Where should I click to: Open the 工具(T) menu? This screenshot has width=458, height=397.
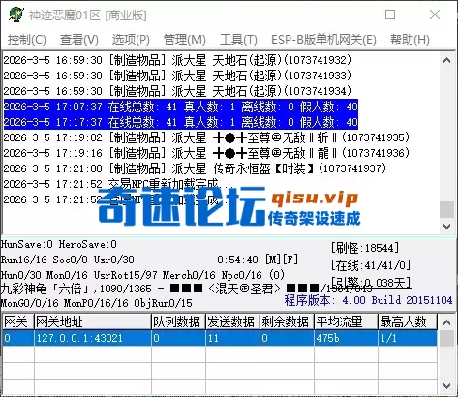(x=238, y=40)
